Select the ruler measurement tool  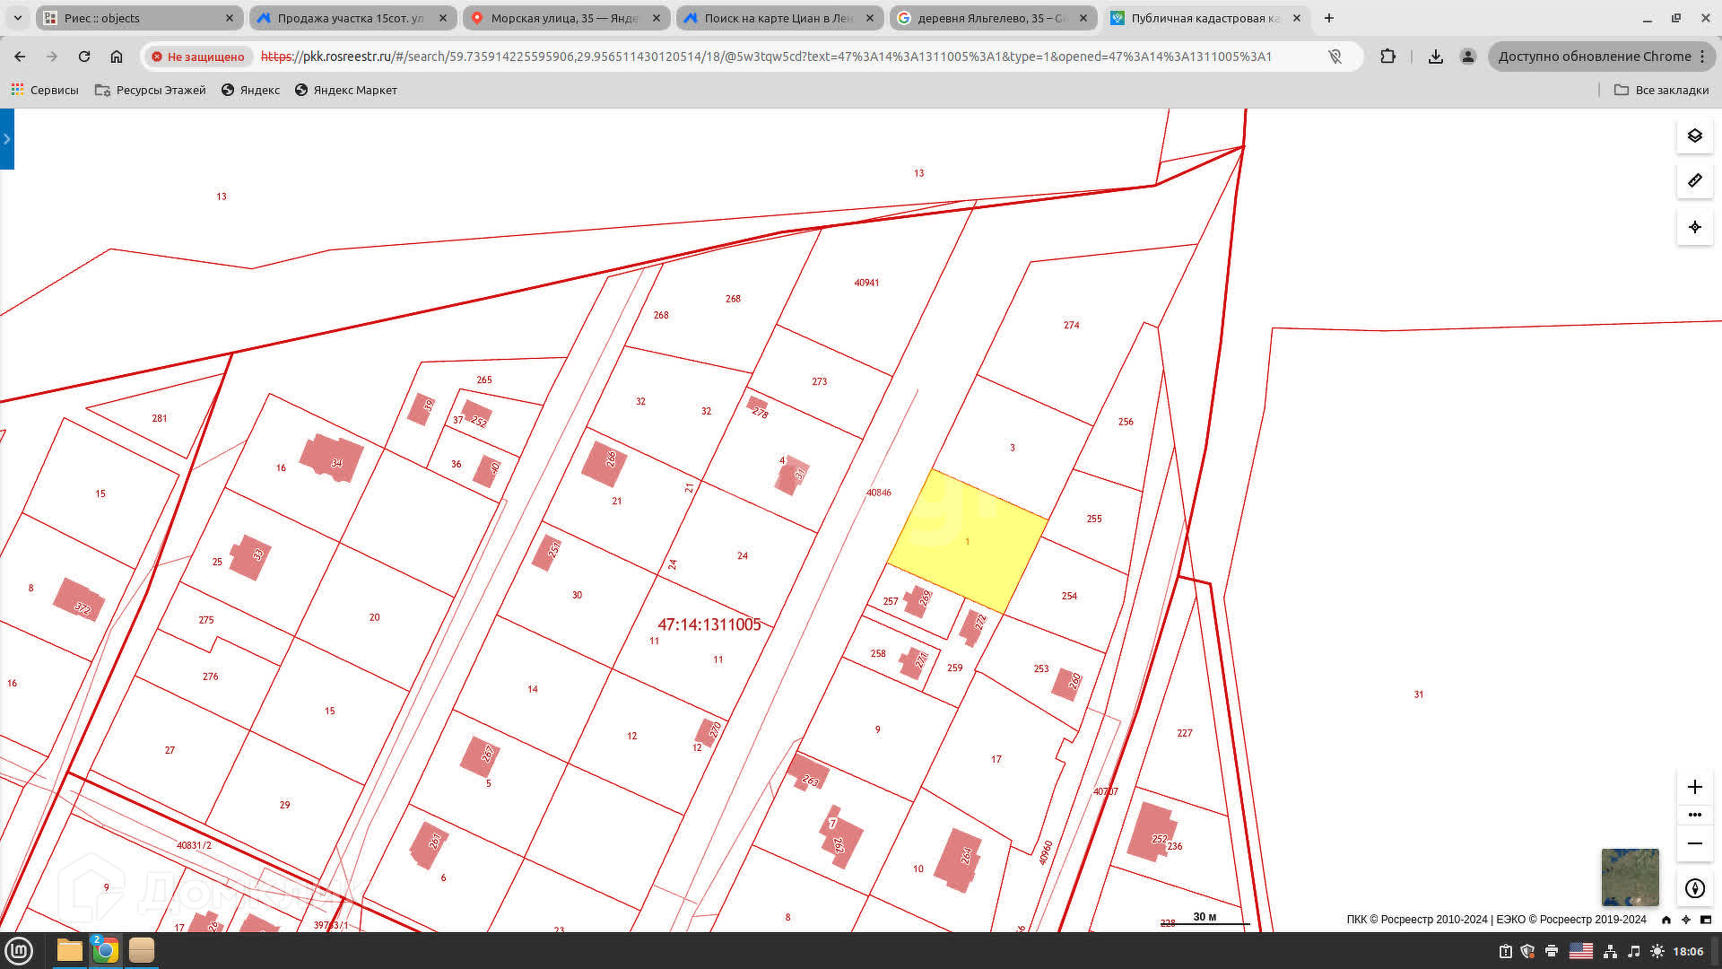(1694, 181)
